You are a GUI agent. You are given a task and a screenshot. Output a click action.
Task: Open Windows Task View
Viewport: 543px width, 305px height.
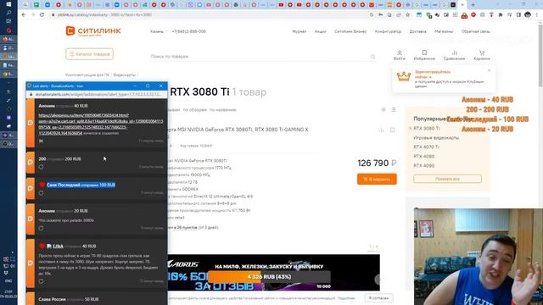(8, 21)
